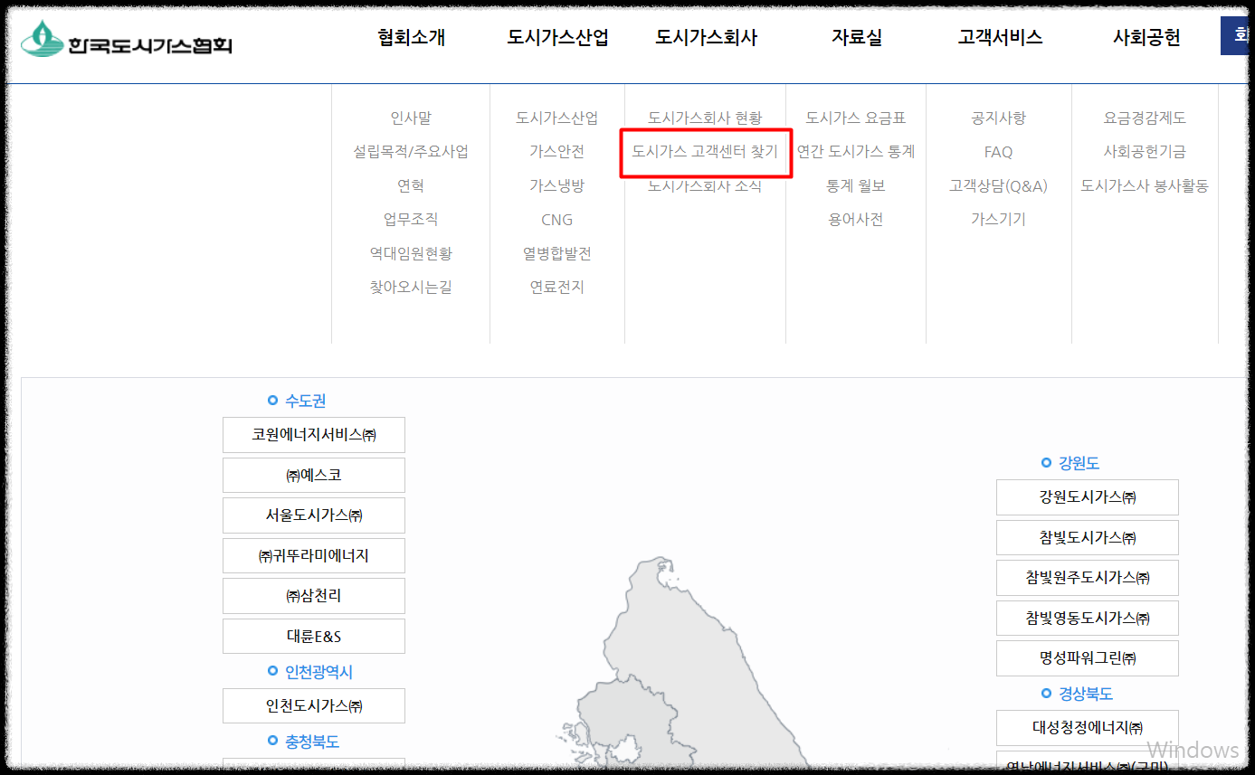The image size is (1255, 775).
Task: Open 사회공헌기금 link
Action: tap(1145, 152)
